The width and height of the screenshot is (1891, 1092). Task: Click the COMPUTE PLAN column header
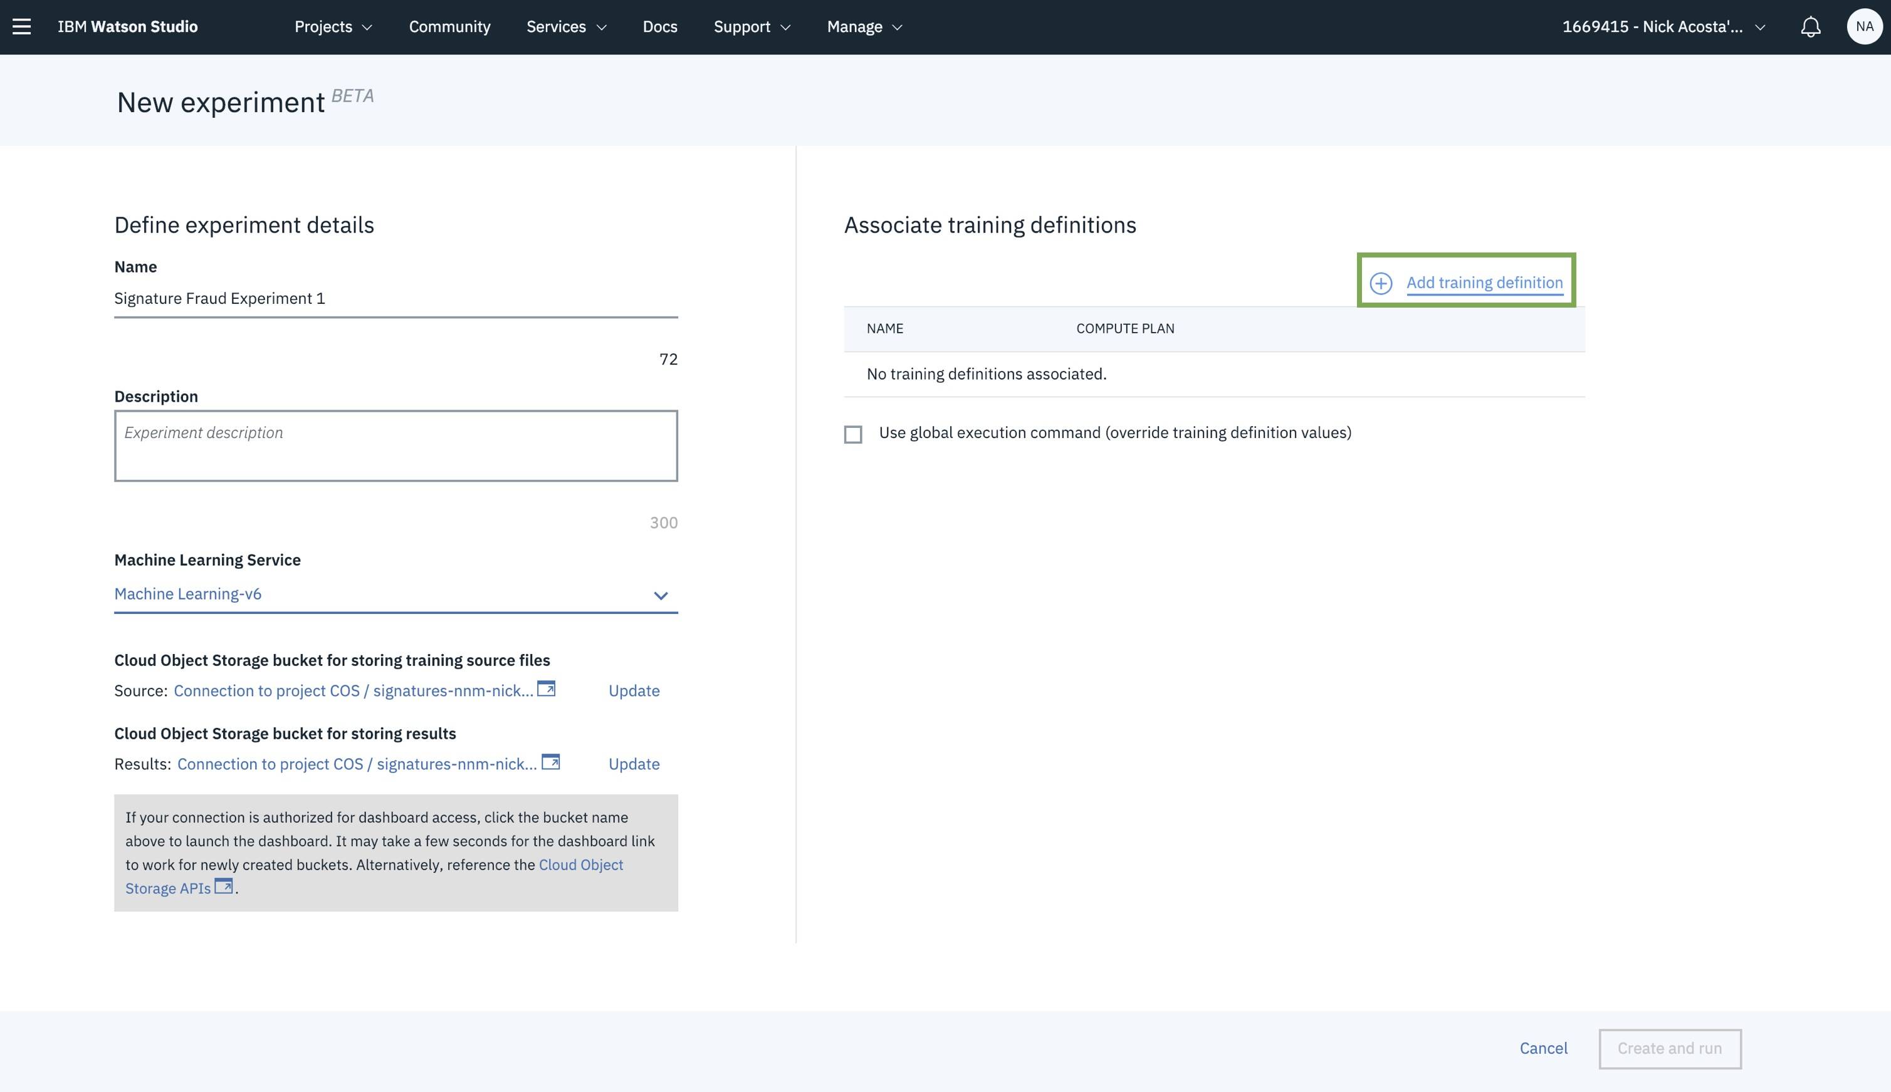[1125, 328]
